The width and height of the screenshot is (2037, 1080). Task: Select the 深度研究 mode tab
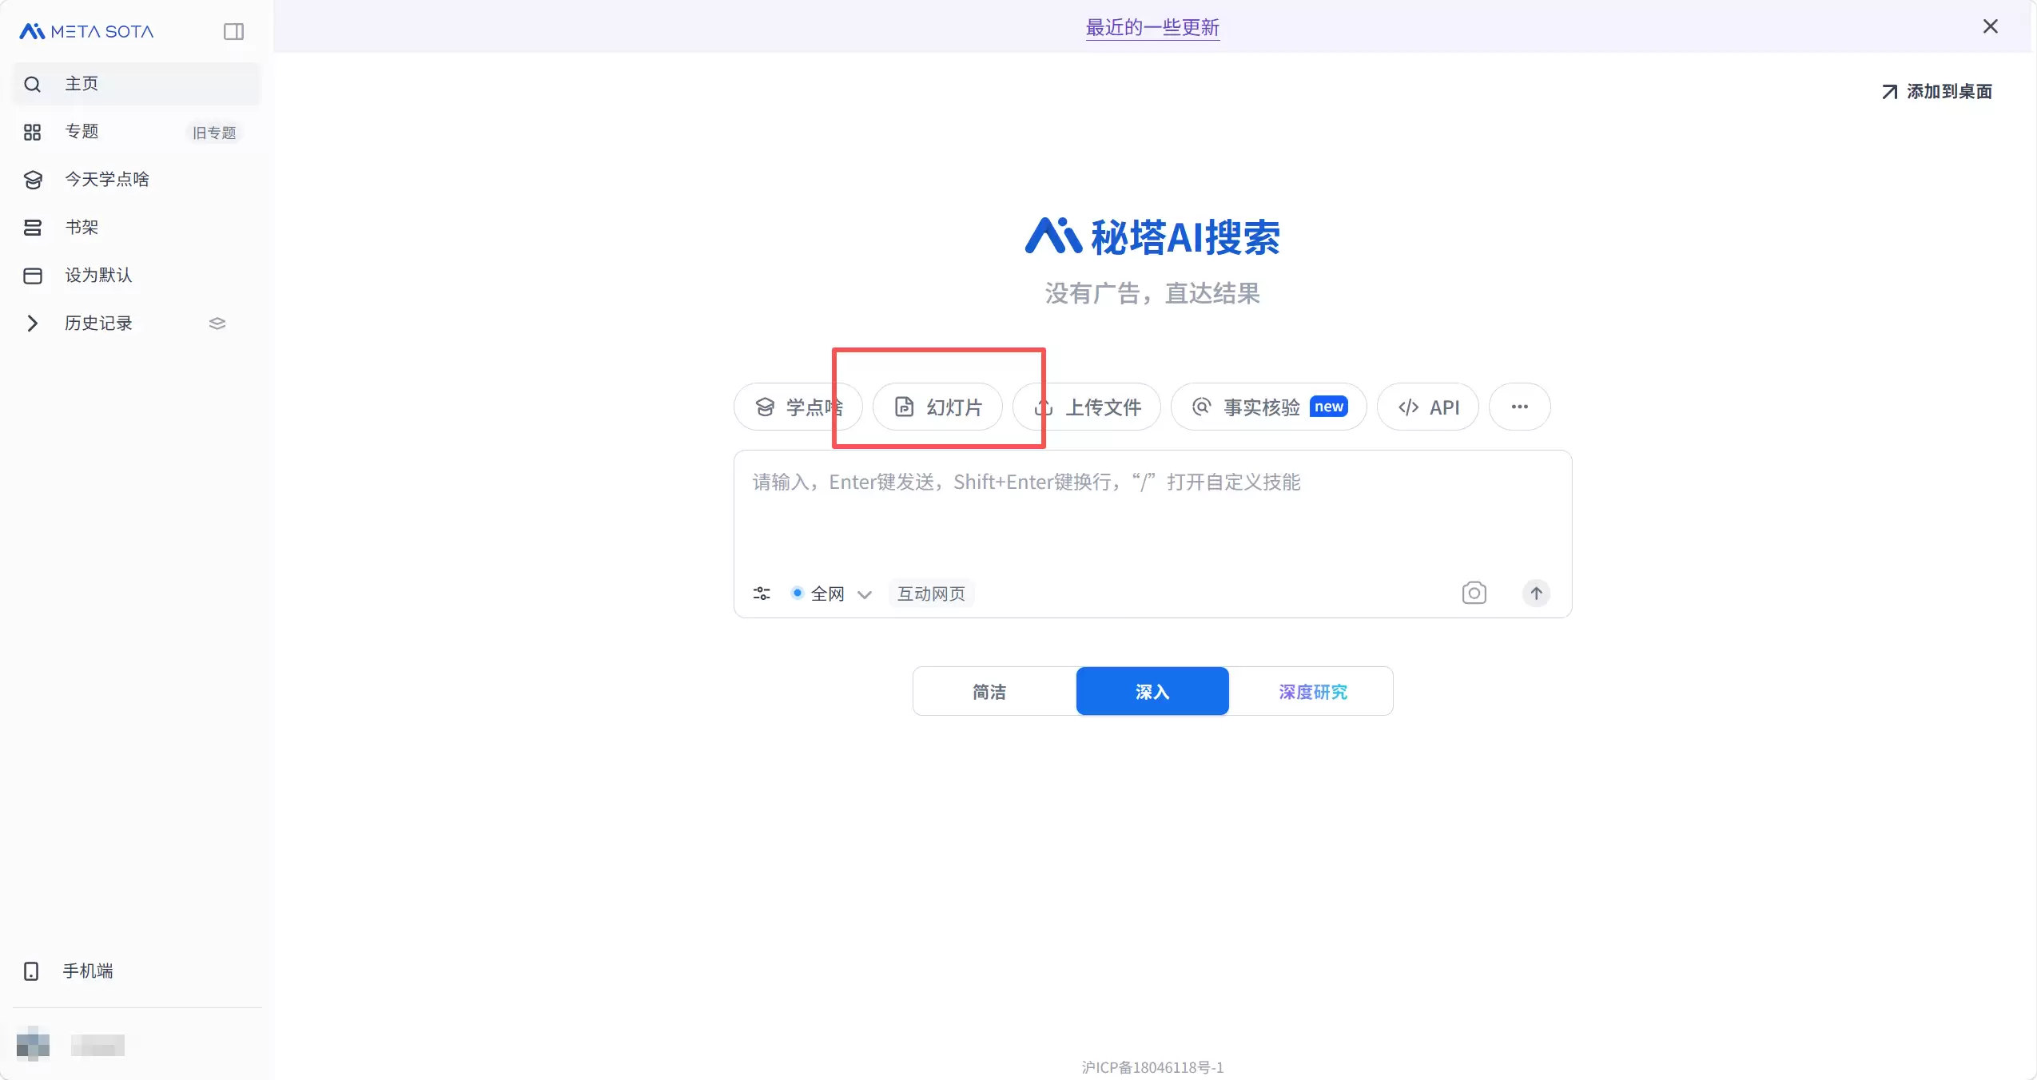point(1311,691)
